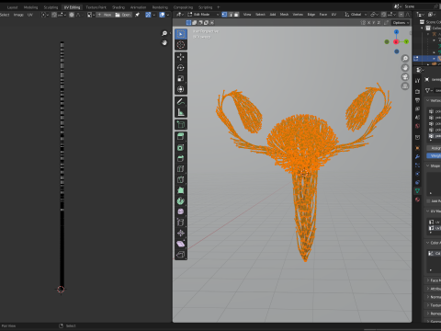
Task: Open the Global orientation dropdown
Action: click(x=356, y=15)
